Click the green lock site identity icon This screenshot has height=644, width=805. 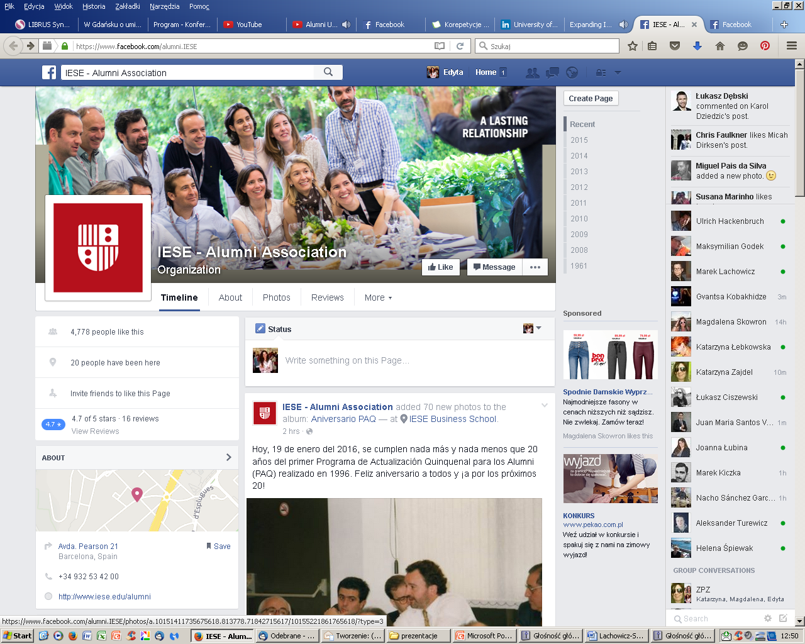coord(64,46)
